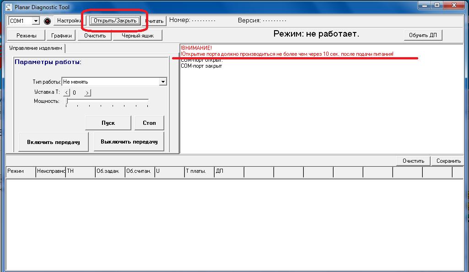The height and width of the screenshot is (272, 469).
Task: Click the 'Об.задан.' column header
Action: point(110,171)
